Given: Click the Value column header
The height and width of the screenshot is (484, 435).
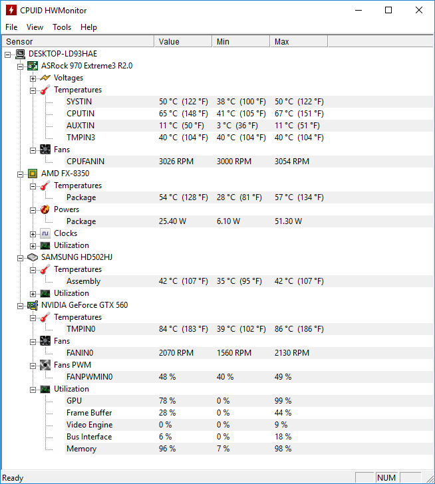Looking at the screenshot, I should point(184,41).
